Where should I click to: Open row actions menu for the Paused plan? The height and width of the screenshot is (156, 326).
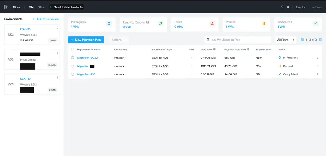(x=317, y=66)
